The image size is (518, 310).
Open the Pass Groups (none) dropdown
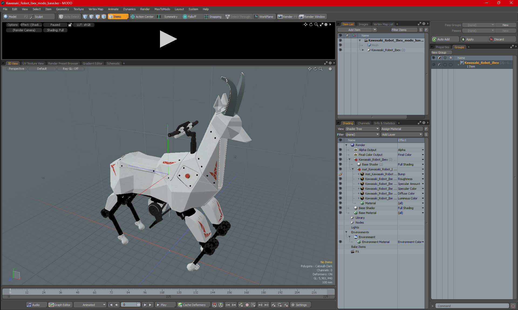coord(478,25)
